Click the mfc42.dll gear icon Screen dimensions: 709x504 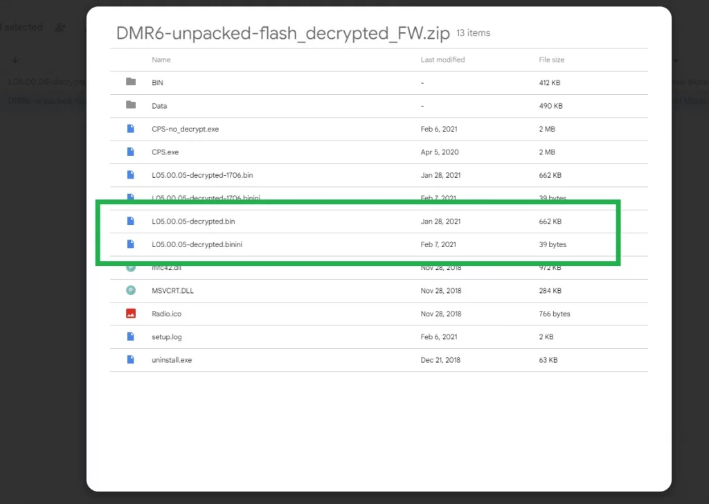coord(130,267)
